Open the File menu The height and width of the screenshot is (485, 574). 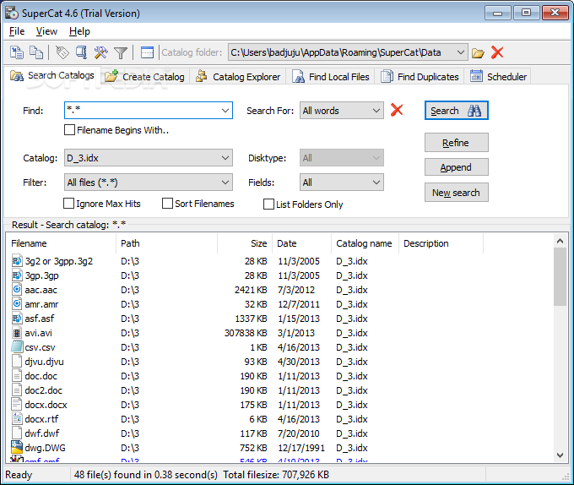(x=17, y=31)
